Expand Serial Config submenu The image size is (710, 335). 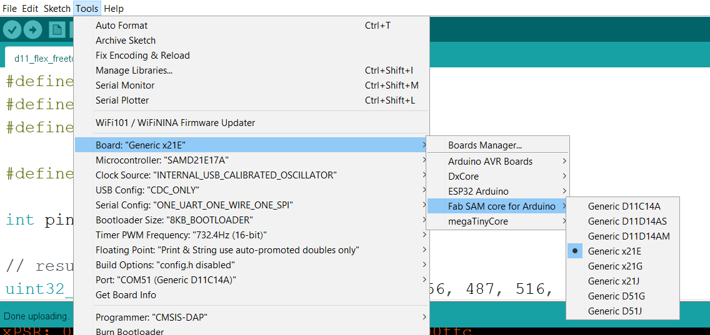pyautogui.click(x=251, y=205)
